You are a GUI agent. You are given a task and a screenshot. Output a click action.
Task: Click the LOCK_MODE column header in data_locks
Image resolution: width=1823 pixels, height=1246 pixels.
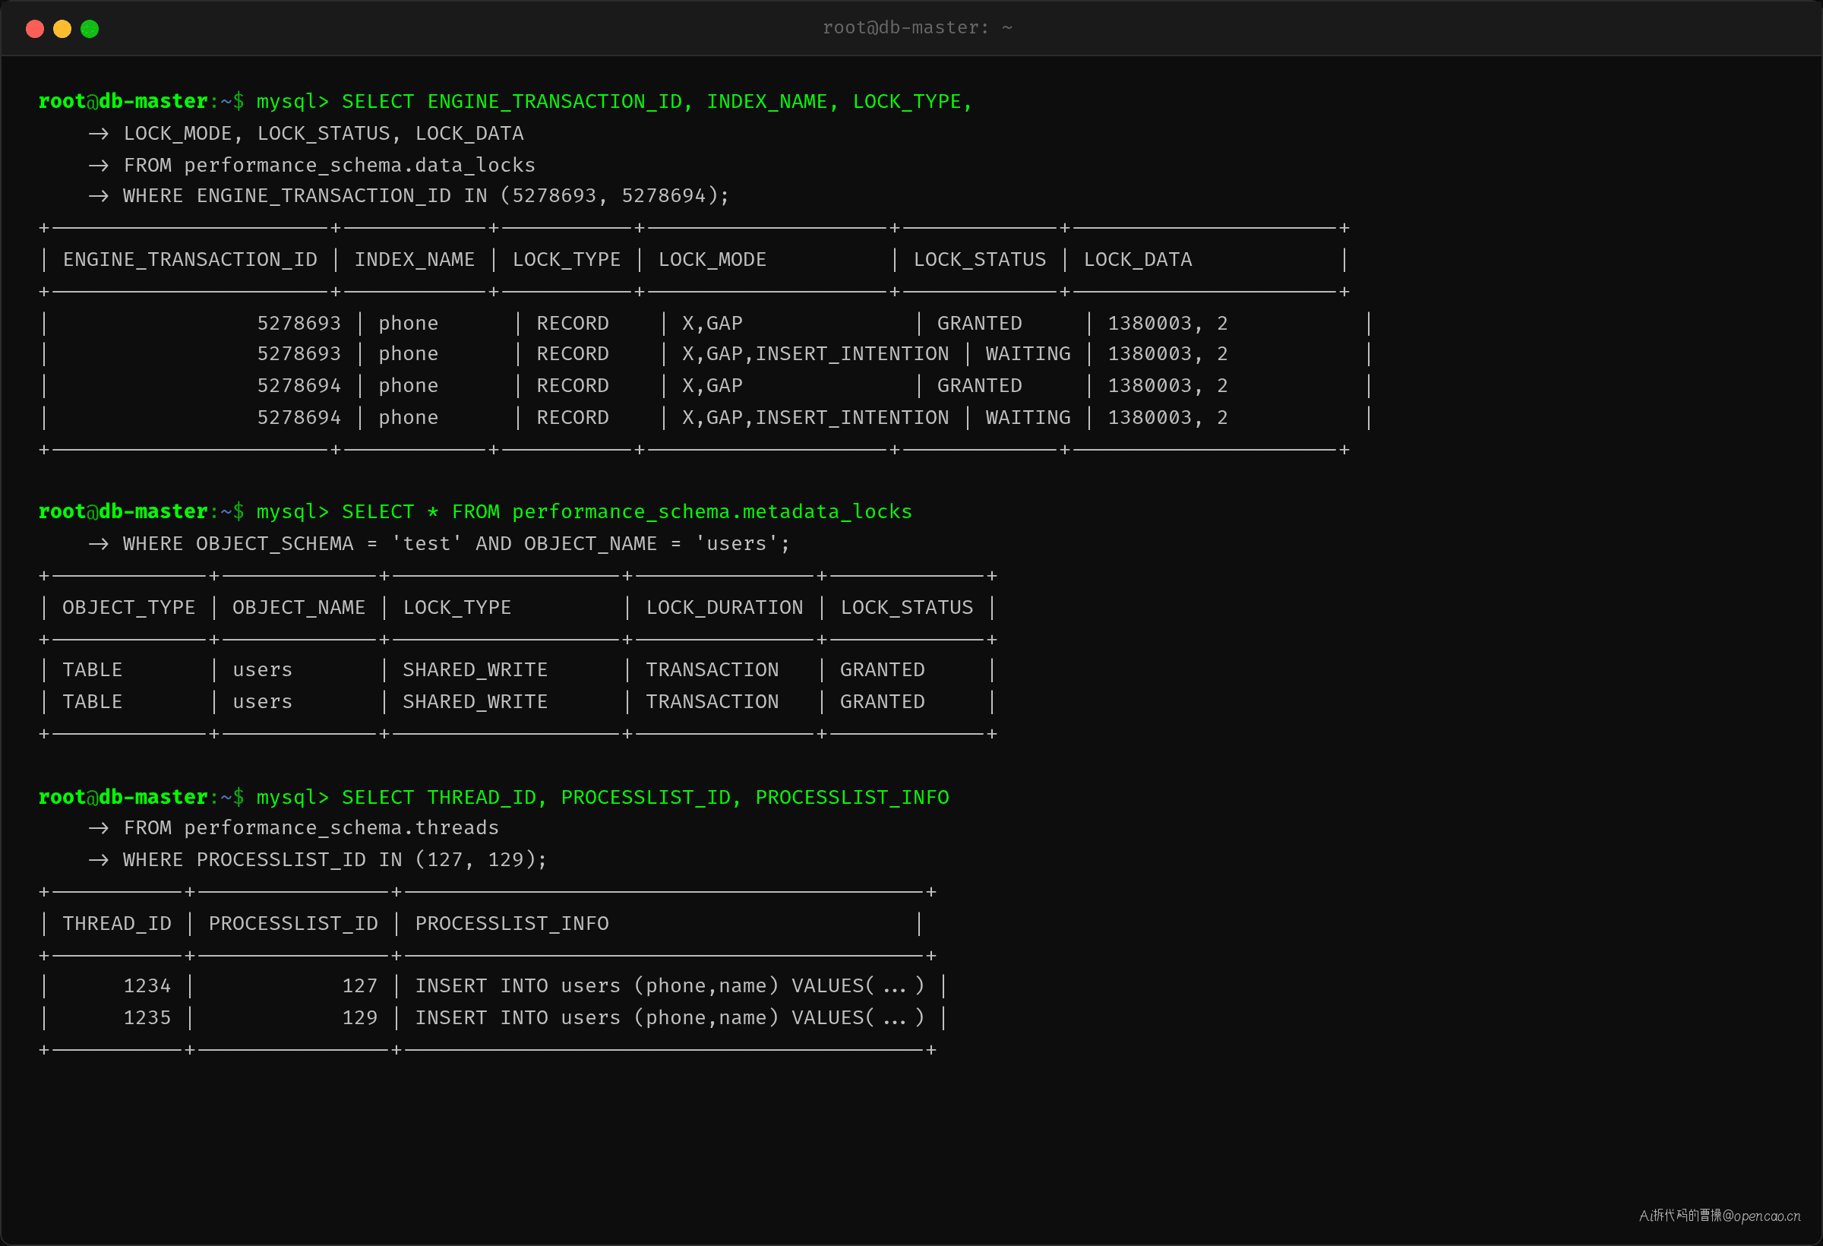click(x=712, y=260)
